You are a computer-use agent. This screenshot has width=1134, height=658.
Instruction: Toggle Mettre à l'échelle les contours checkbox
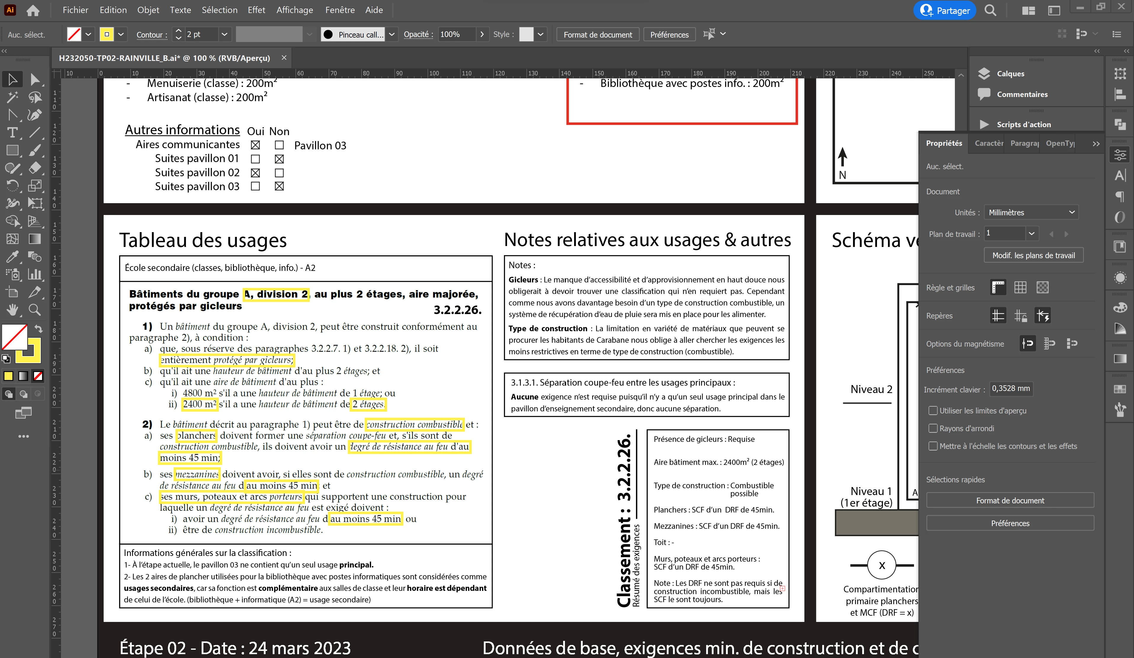(933, 446)
